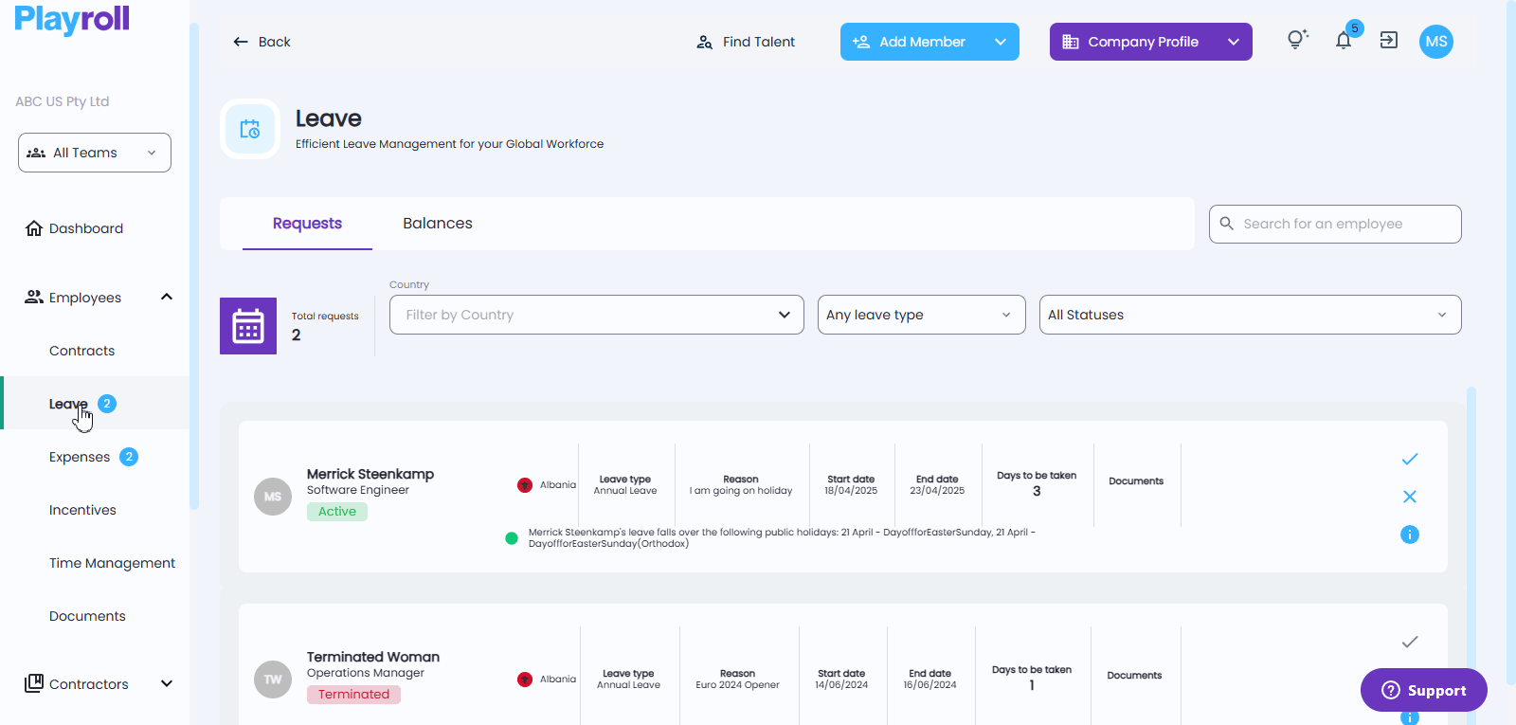Click the Dashboard home icon
This screenshot has width=1516, height=725.
click(34, 228)
